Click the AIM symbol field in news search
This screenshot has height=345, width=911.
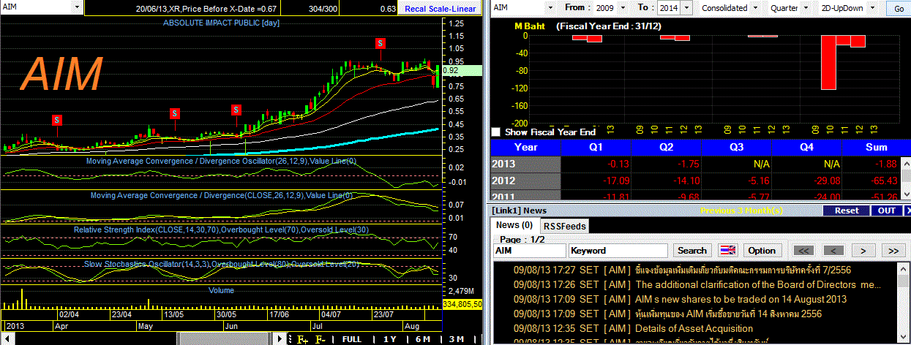(x=530, y=250)
